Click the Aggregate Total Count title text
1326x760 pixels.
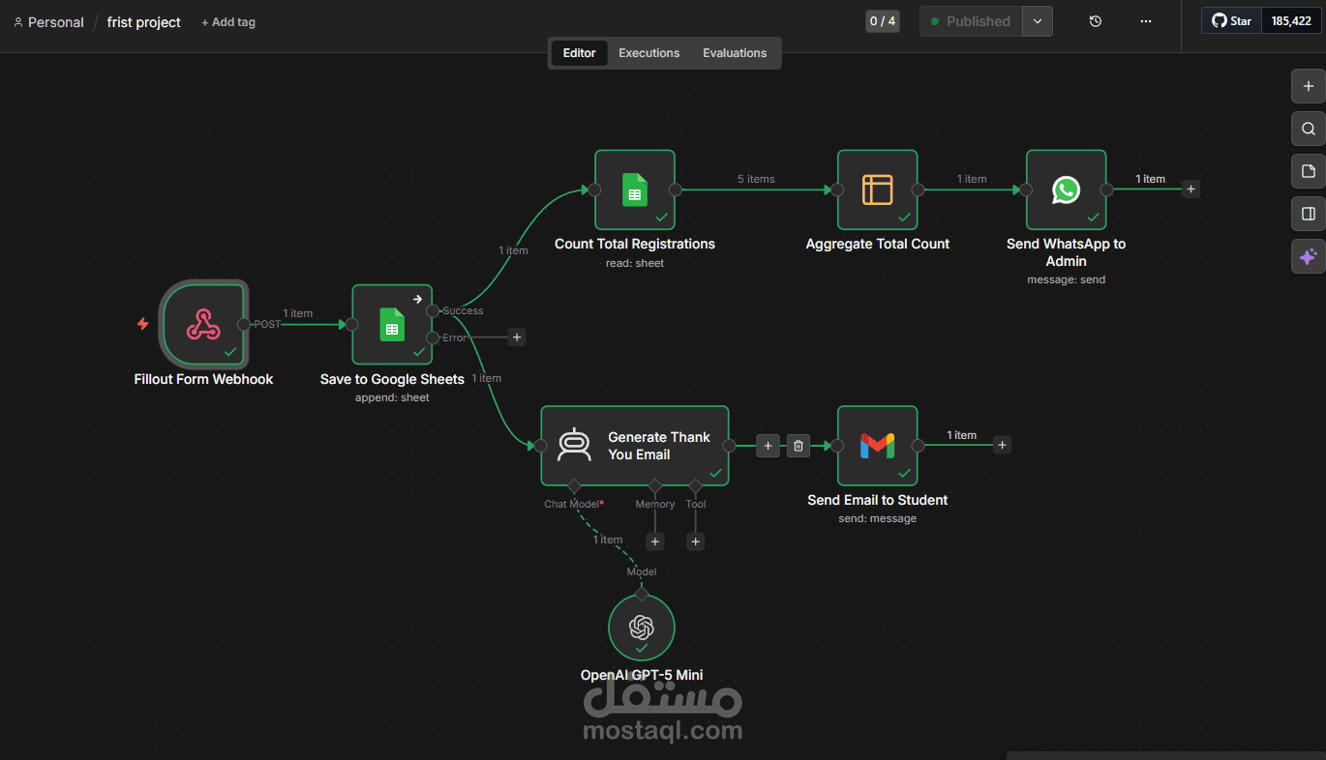(878, 244)
